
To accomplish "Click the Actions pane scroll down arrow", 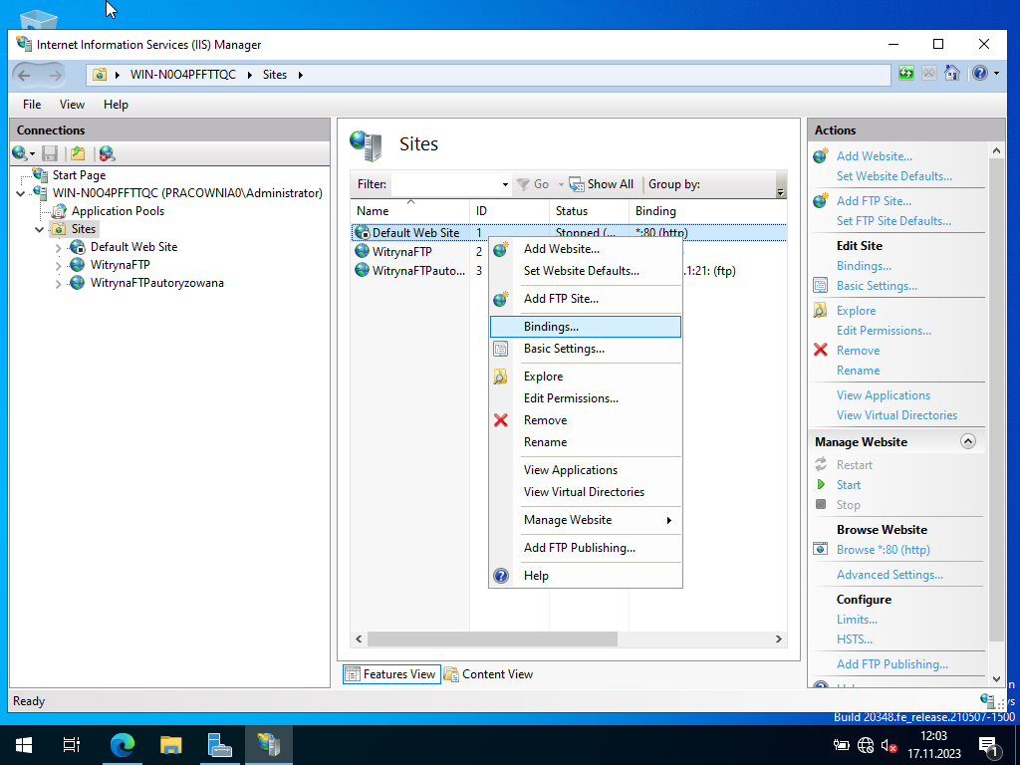I will click(996, 679).
